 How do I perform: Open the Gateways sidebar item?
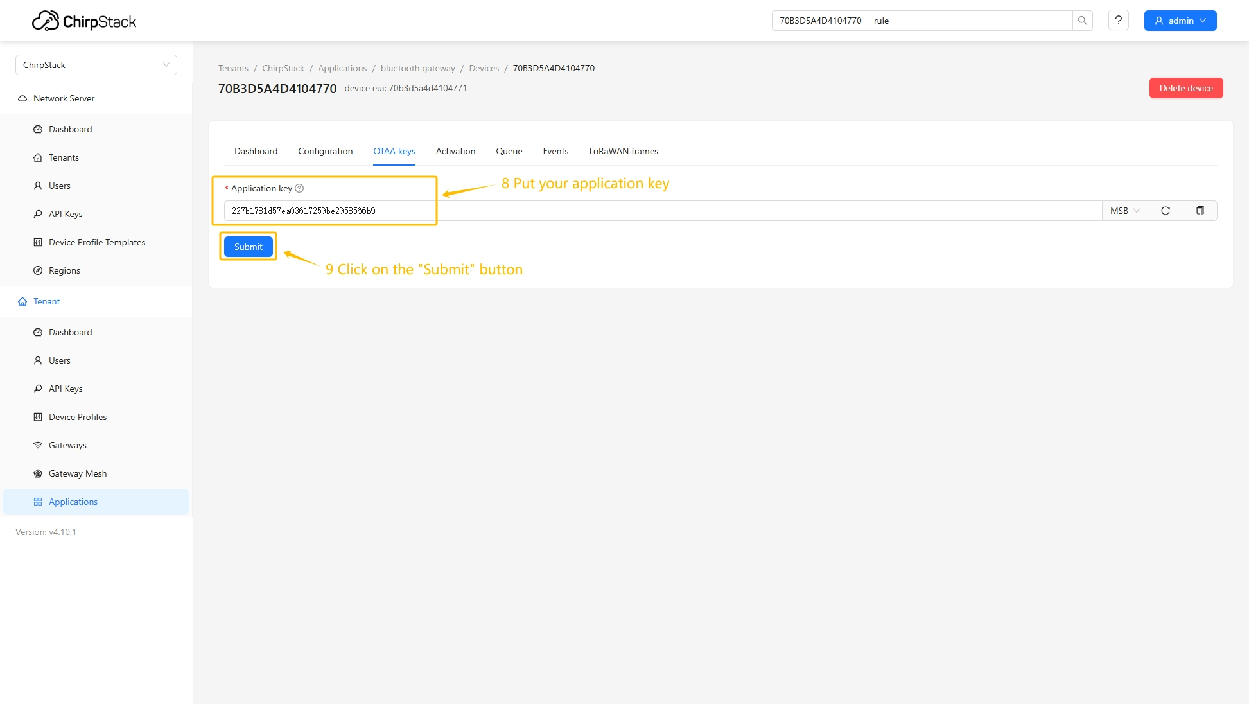[67, 445]
